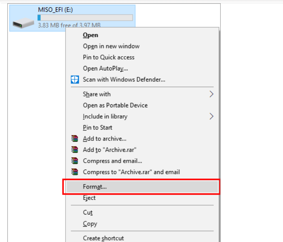
Task: Click the drive's storage usage bar
Action: 85,18
